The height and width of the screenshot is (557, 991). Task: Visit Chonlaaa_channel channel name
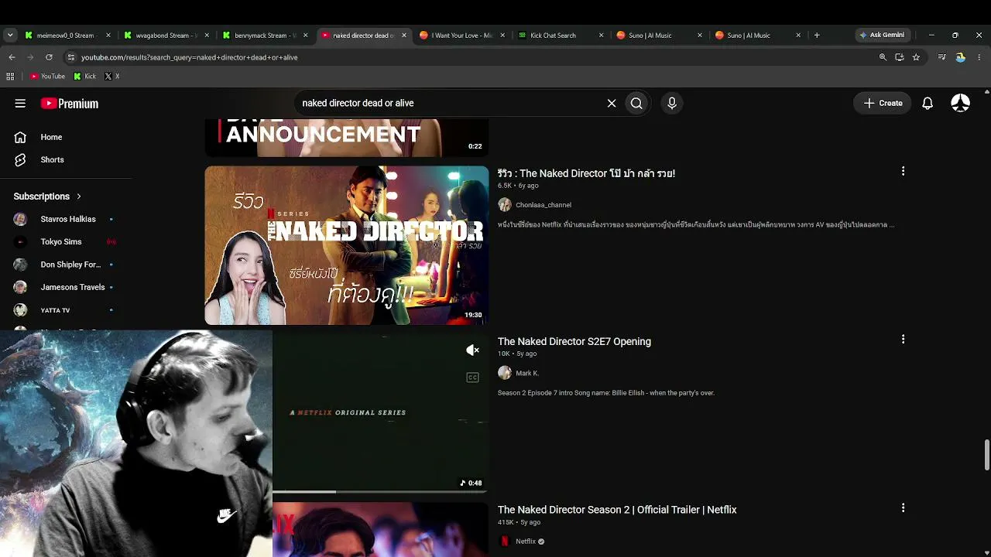pyautogui.click(x=544, y=205)
